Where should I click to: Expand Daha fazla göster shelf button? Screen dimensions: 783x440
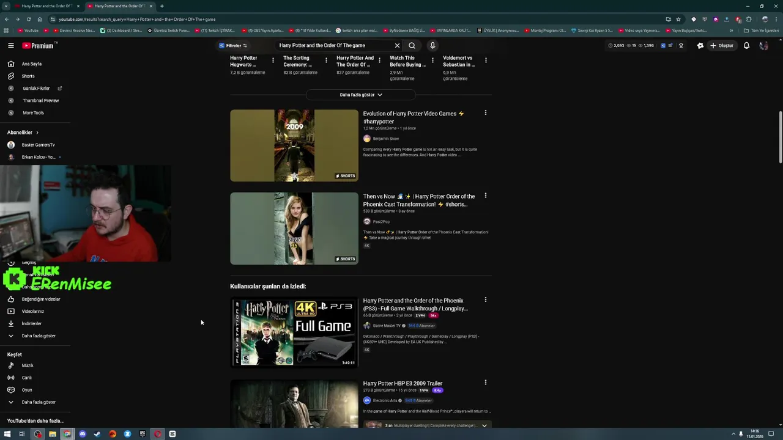point(361,95)
